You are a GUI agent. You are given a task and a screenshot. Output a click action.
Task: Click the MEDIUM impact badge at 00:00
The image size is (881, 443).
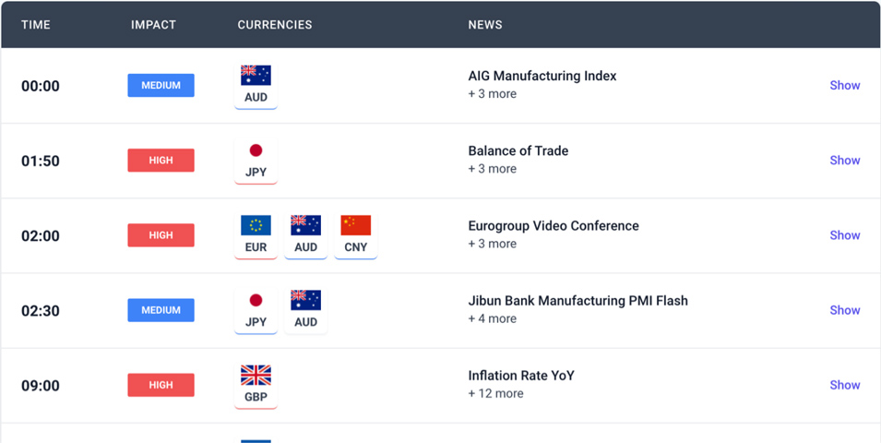point(161,86)
